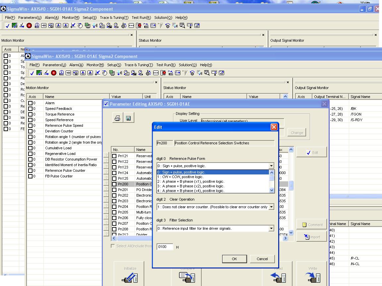Click up arrow of pulse form option list
The width and height of the screenshot is (382, 286).
[272, 172]
